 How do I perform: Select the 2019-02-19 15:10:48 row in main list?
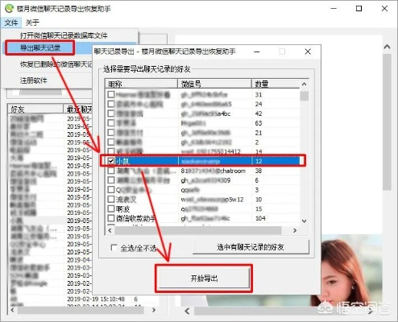click(83, 299)
